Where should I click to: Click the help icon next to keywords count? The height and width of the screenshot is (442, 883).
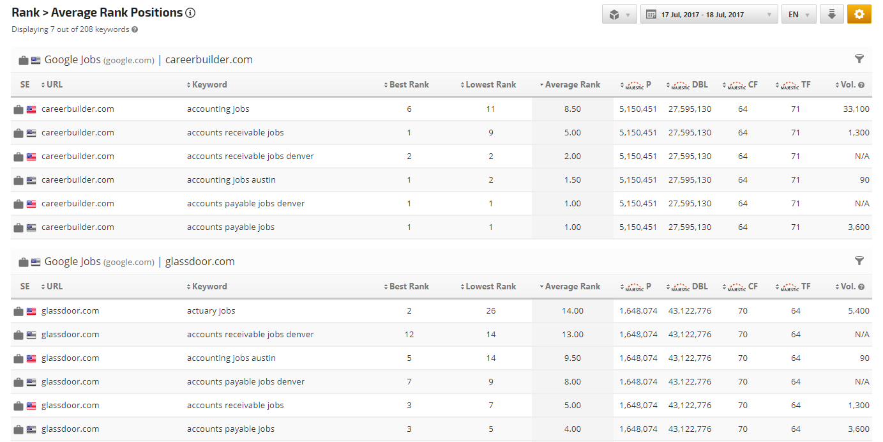click(x=135, y=29)
